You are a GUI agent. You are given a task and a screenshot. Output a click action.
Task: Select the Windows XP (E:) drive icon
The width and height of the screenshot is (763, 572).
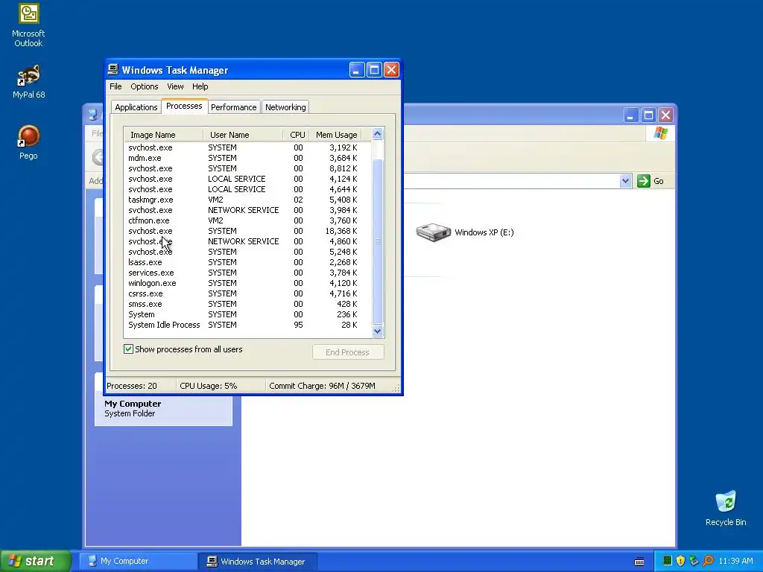click(x=433, y=232)
